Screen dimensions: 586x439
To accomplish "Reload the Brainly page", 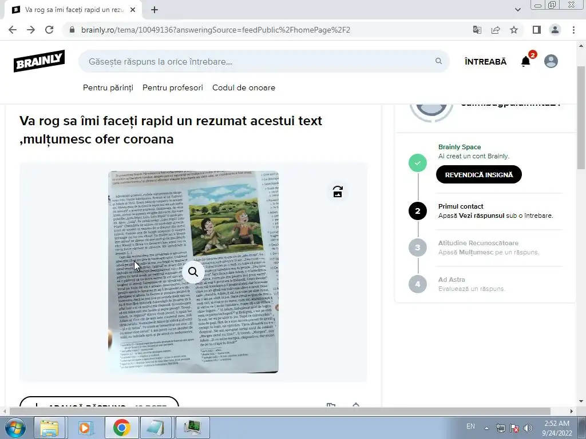I will 49,30.
